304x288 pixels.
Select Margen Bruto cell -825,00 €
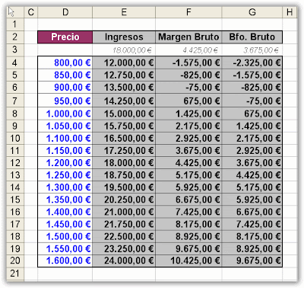pos(188,75)
